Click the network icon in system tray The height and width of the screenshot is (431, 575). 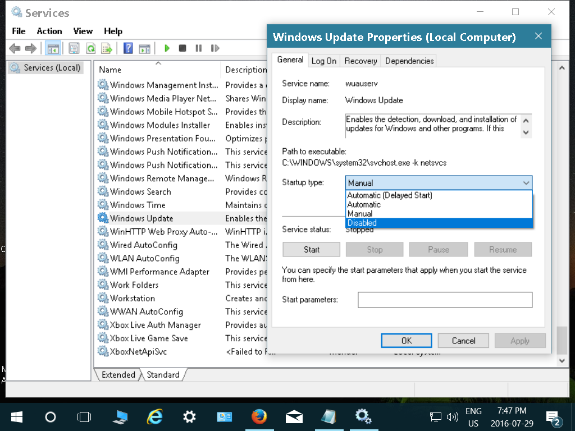coord(436,417)
